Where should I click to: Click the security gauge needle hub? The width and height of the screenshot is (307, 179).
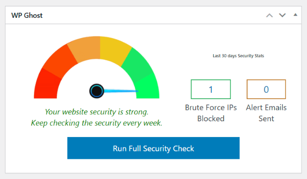click(97, 91)
